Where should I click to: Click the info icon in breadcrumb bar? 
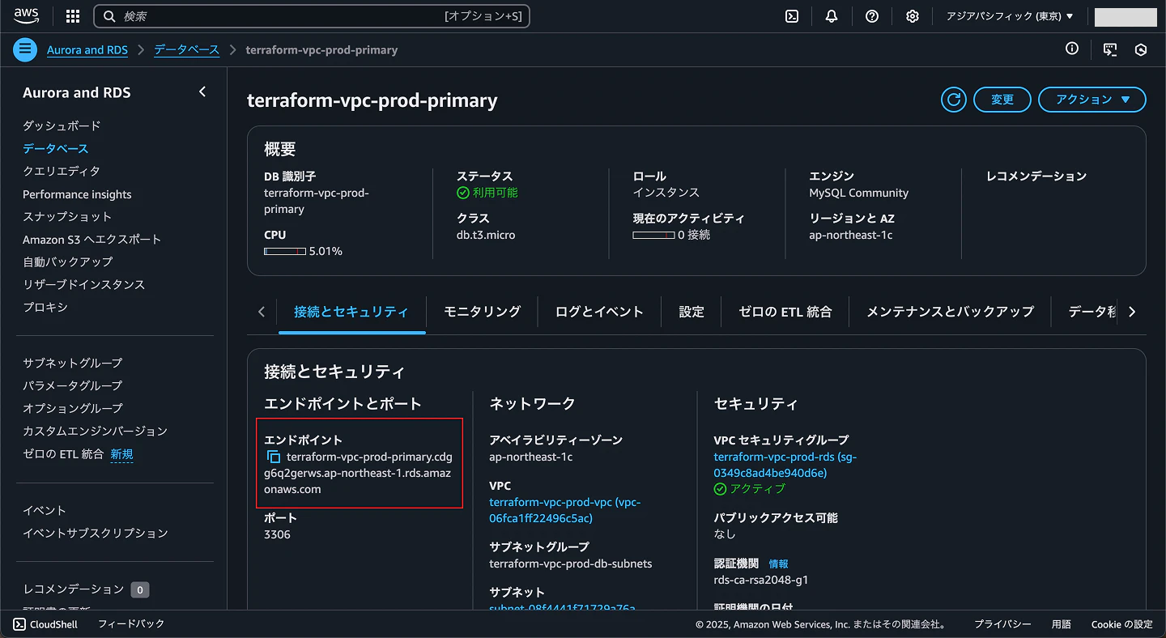tap(1071, 49)
